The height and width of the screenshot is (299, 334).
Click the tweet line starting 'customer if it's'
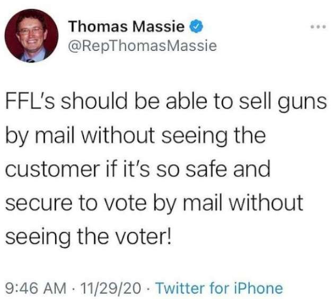pos(138,169)
